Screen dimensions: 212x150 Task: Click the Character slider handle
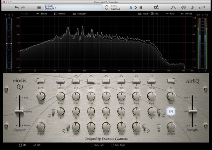click(18, 112)
